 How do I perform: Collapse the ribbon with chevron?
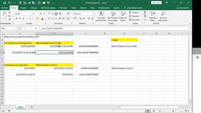point(190,24)
